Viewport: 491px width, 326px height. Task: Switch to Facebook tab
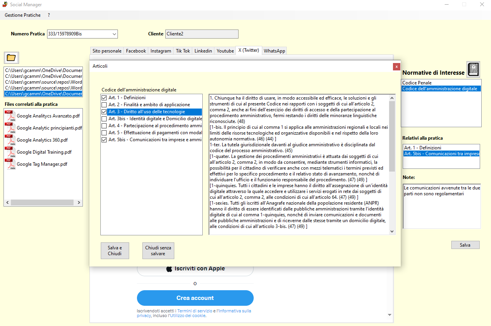pos(136,51)
